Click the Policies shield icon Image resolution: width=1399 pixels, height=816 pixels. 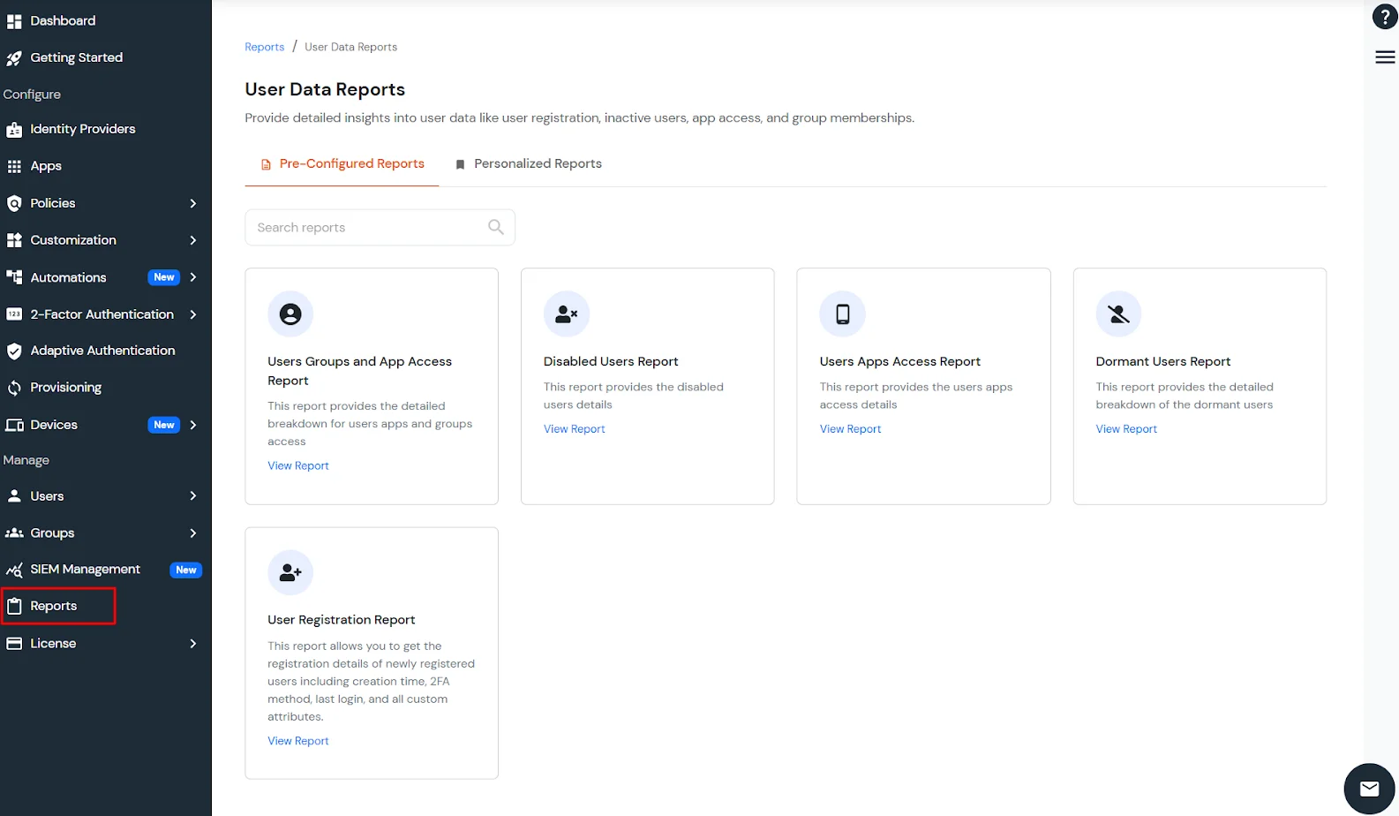pos(14,204)
